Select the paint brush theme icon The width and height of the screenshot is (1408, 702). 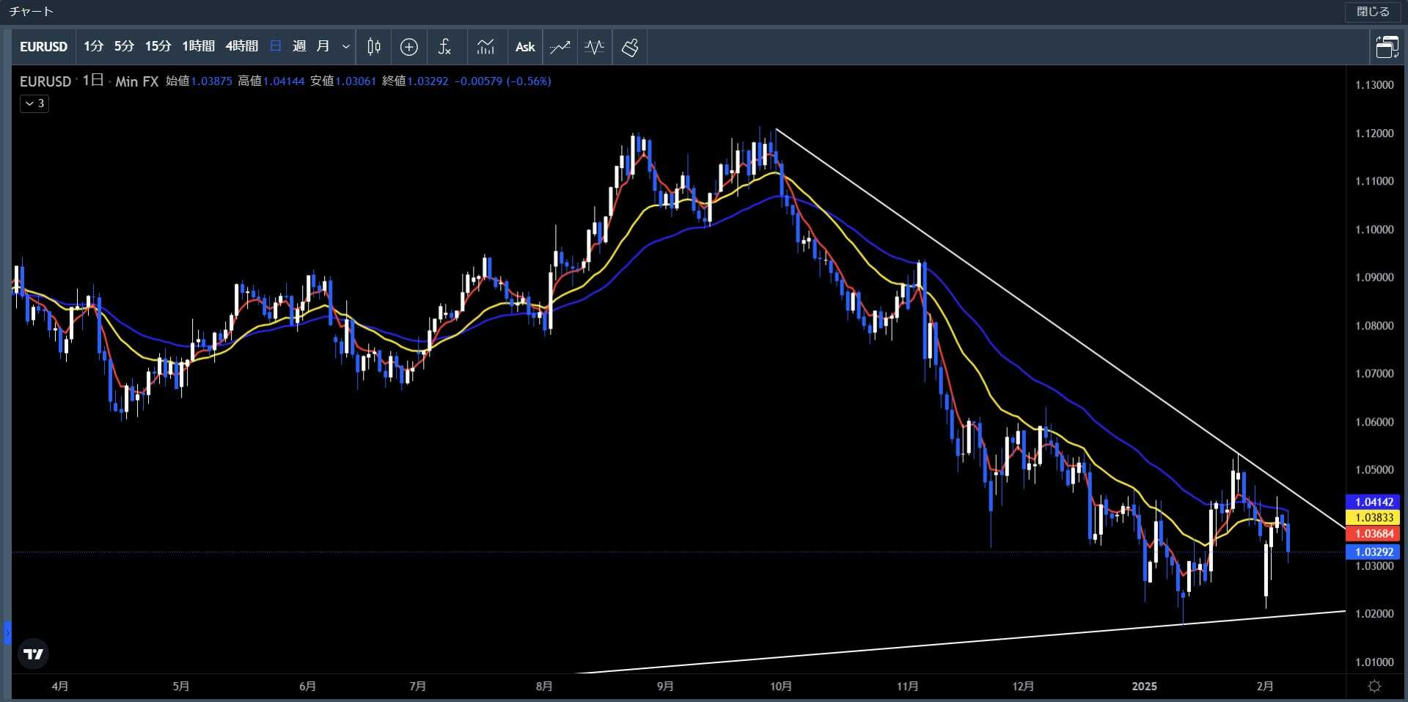coord(630,47)
